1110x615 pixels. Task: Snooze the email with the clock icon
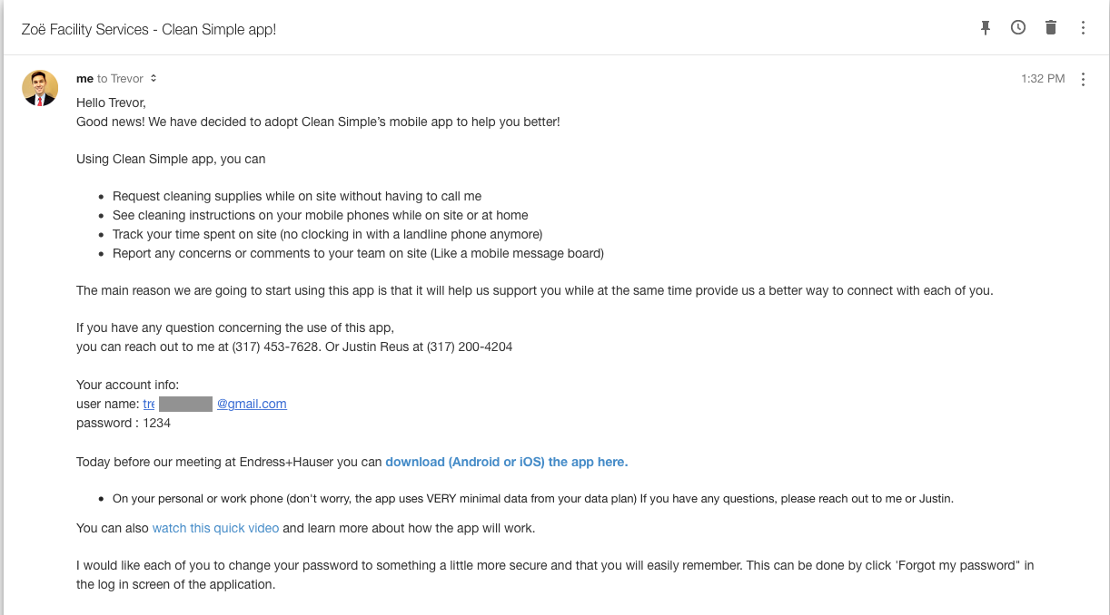(1018, 28)
